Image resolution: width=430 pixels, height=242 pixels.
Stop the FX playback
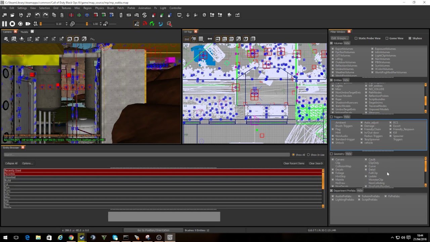point(12,24)
